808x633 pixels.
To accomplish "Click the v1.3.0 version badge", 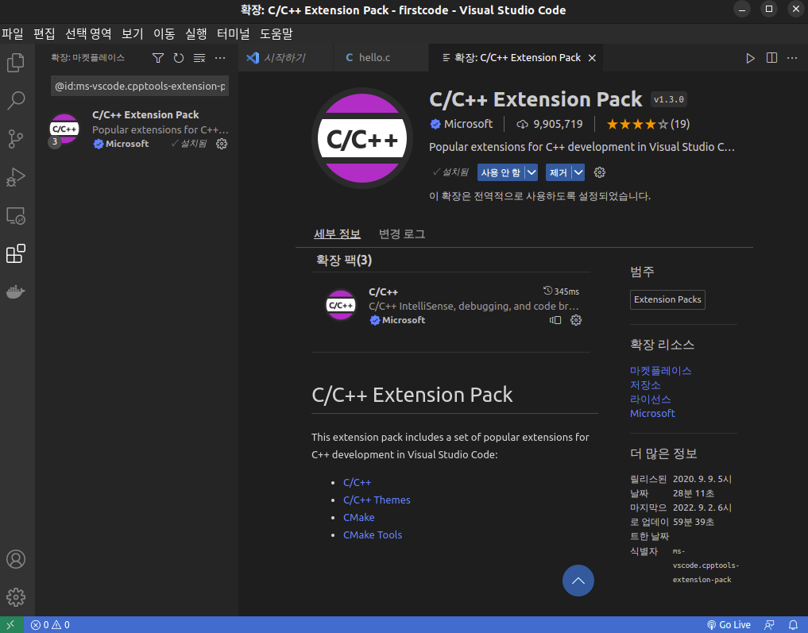I will click(669, 99).
